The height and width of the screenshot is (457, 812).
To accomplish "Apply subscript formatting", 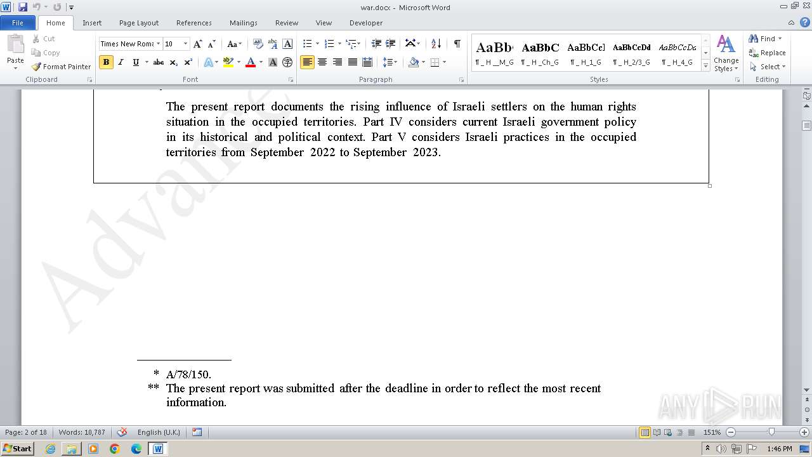I will [174, 62].
